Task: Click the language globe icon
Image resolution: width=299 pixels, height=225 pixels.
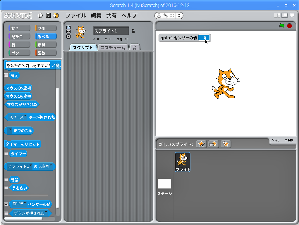Action: (40, 15)
